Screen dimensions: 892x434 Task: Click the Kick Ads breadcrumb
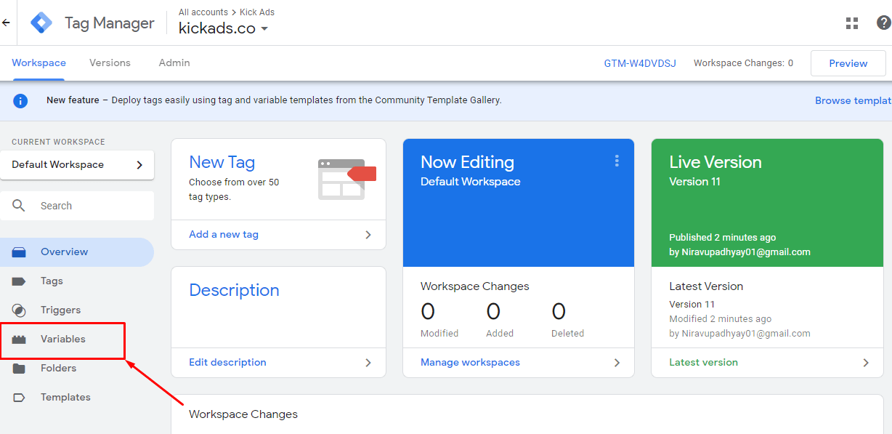(257, 12)
